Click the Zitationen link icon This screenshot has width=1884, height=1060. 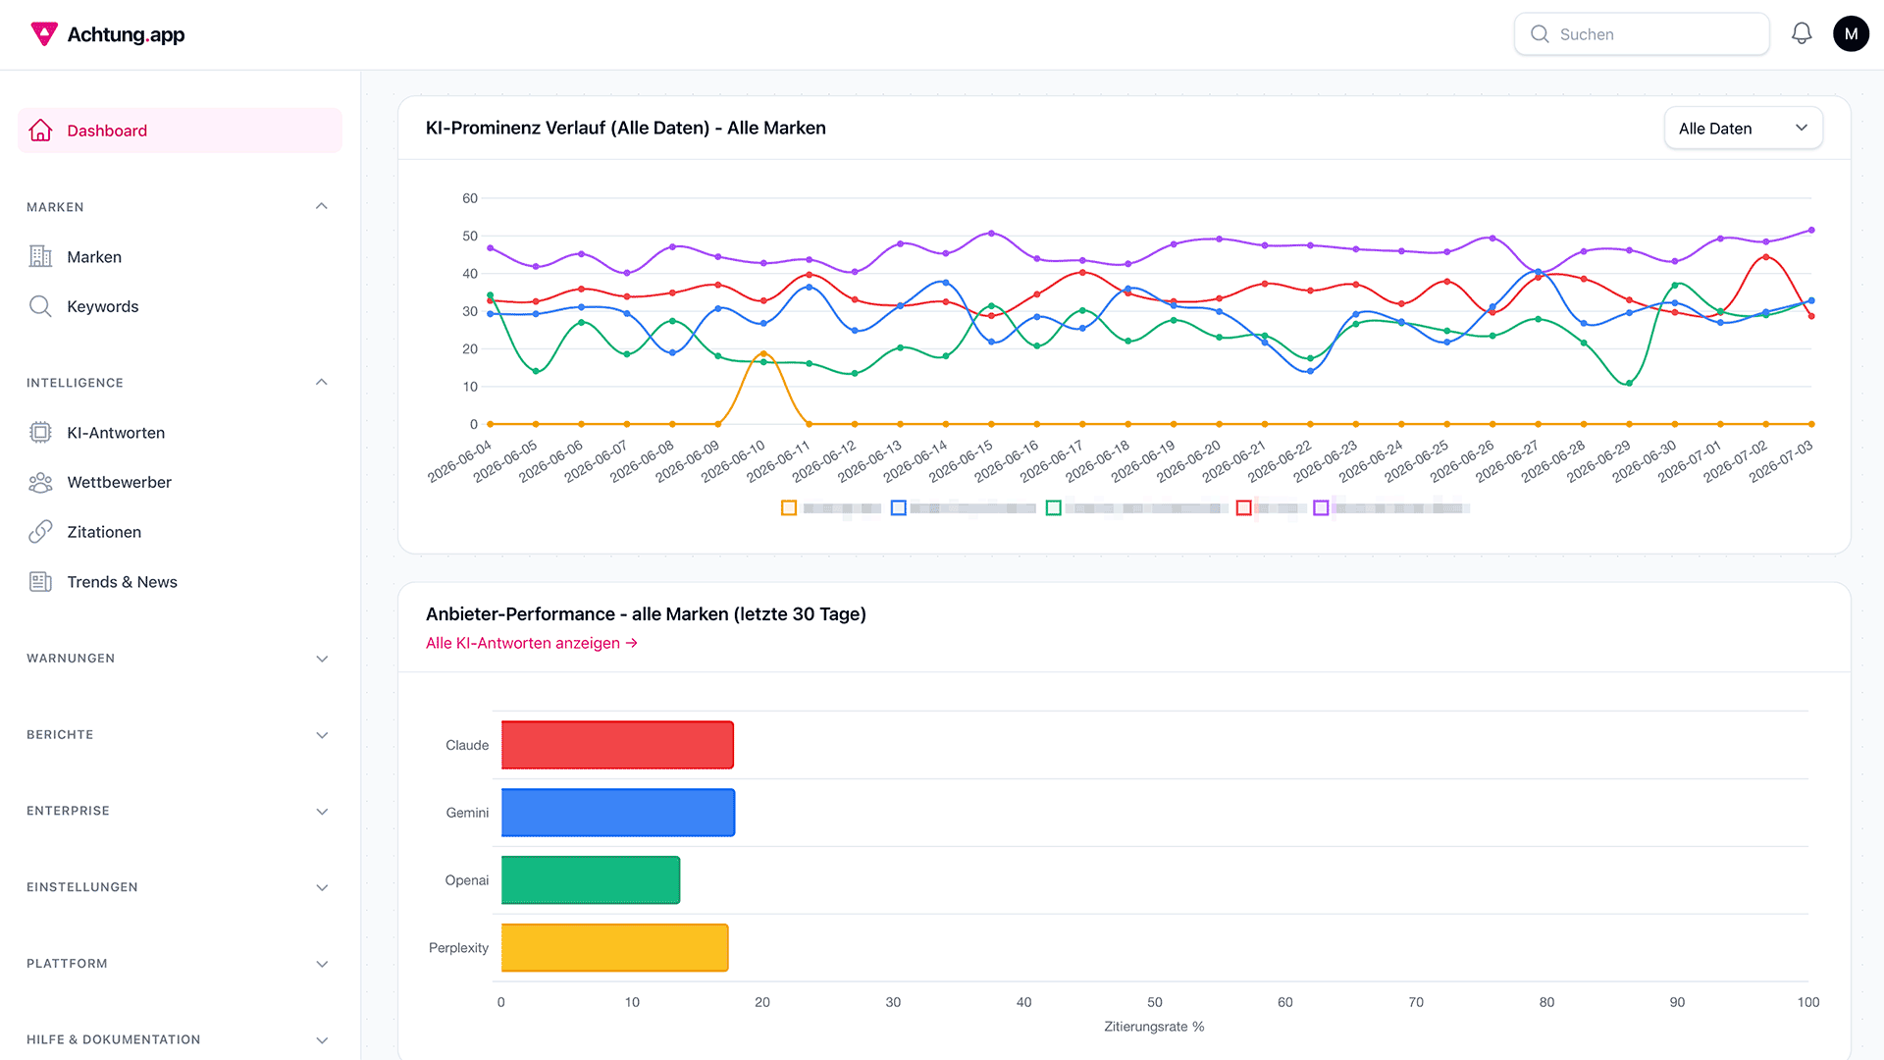(40, 532)
